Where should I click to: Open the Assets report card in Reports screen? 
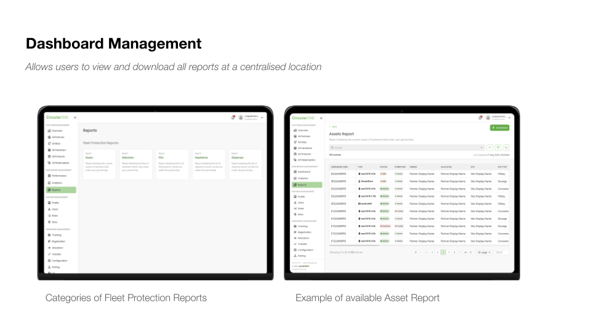point(100,164)
